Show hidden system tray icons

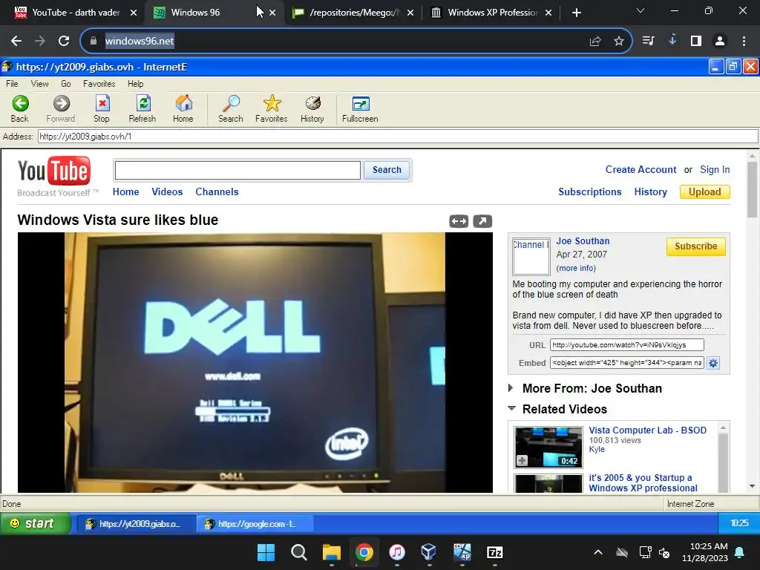click(598, 552)
